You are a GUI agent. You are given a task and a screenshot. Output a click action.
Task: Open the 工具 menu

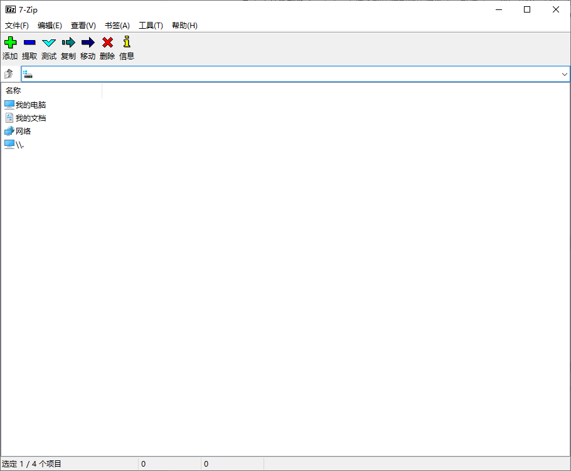click(151, 26)
